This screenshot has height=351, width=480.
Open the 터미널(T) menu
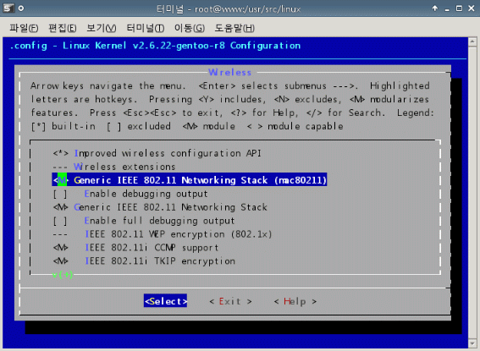point(146,28)
